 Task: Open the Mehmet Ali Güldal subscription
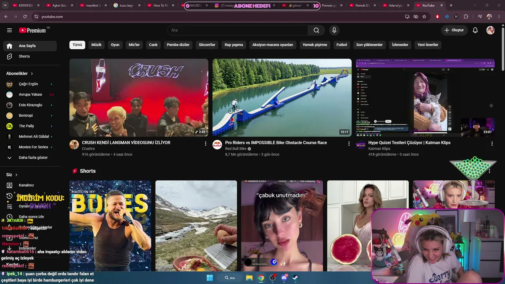pos(30,136)
